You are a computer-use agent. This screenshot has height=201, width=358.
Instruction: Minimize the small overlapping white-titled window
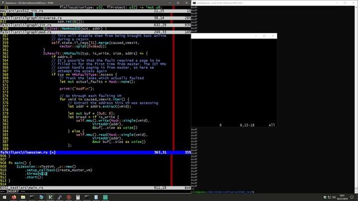point(256,36)
